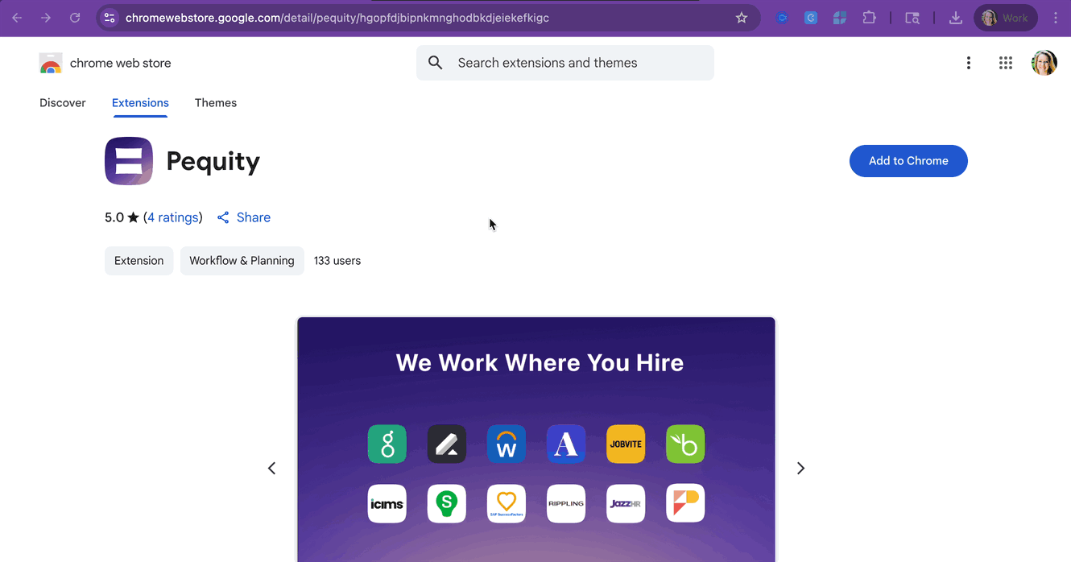Open the '4 ratings' link
The image size is (1071, 562).
click(173, 217)
